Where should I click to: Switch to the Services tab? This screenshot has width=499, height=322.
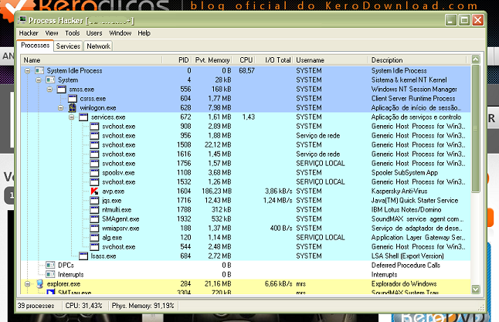tap(68, 46)
